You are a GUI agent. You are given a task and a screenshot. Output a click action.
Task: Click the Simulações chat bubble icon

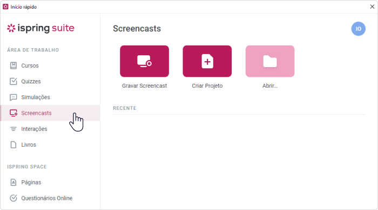(x=13, y=97)
